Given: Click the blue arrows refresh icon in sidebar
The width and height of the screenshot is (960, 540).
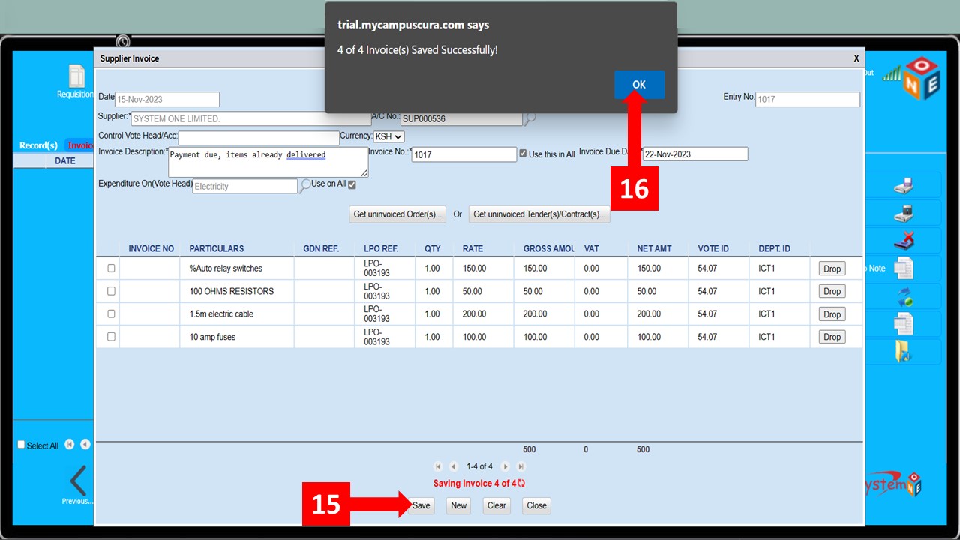Looking at the screenshot, I should [904, 296].
